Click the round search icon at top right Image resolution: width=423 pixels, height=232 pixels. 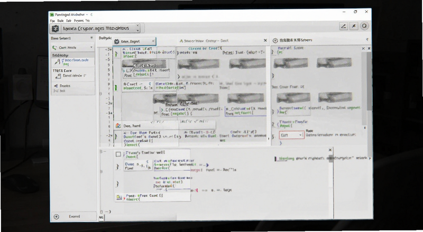coord(364,26)
